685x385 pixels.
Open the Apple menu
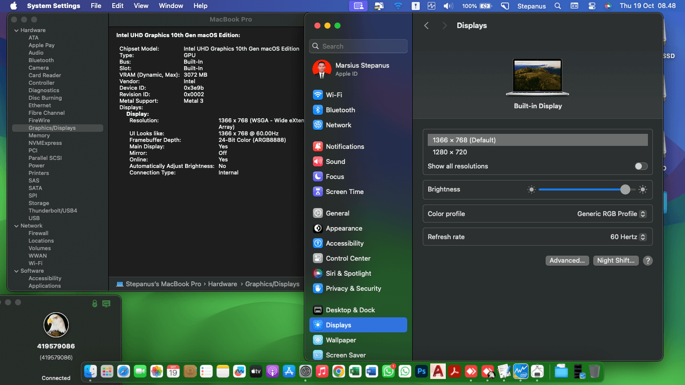pos(14,6)
